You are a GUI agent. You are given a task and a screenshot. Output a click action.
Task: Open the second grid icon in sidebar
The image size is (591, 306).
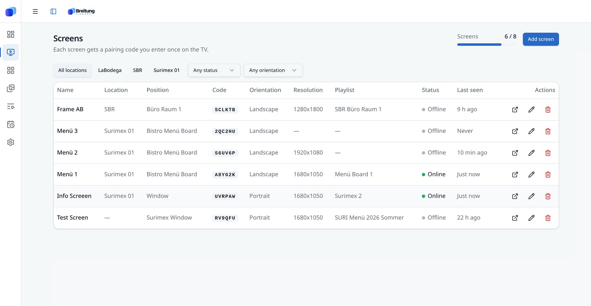coord(11,70)
